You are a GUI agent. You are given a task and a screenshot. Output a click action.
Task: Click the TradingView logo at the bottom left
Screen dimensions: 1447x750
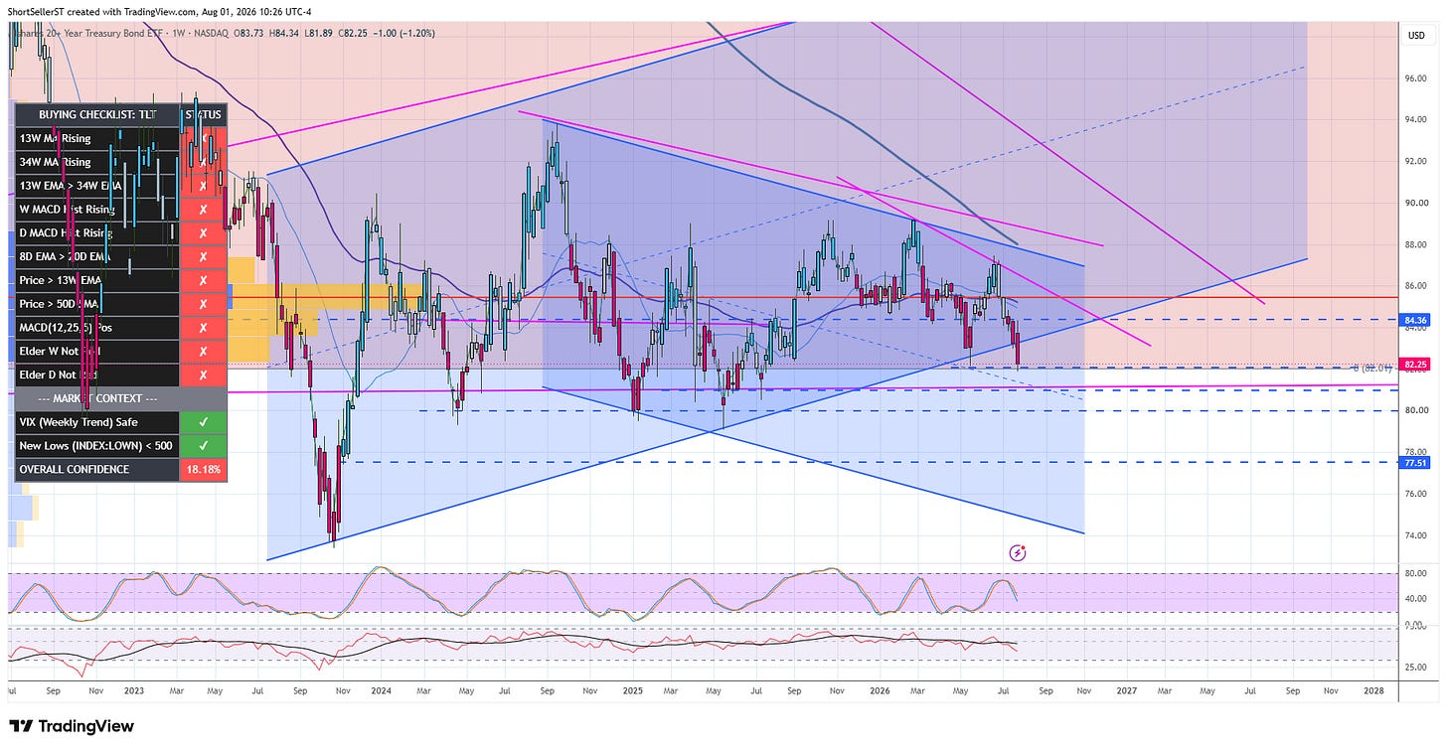pyautogui.click(x=71, y=726)
